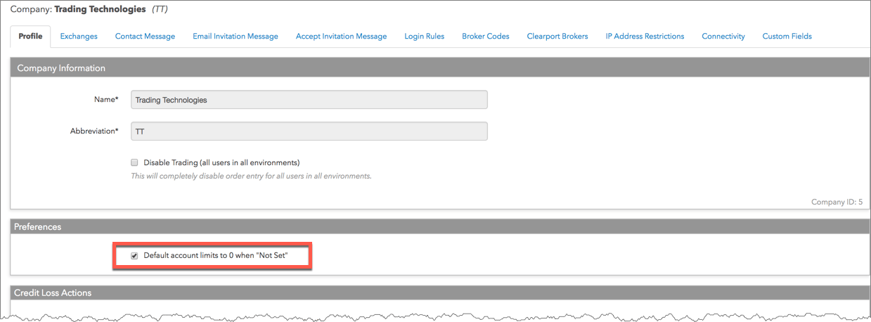Open the Contact Message tab

click(x=145, y=37)
